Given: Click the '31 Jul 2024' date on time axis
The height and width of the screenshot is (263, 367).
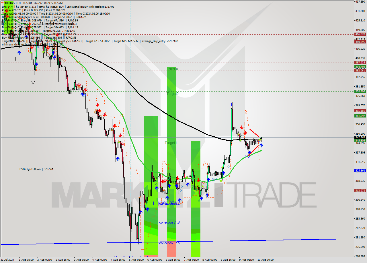Looking at the screenshot, I should point(7,260).
